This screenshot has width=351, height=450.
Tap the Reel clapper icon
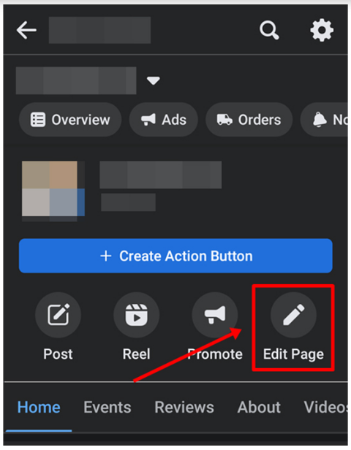(137, 315)
